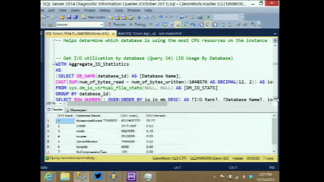
Task: Click the Connect icon in SQL editor toolbar
Action: tap(44, 25)
